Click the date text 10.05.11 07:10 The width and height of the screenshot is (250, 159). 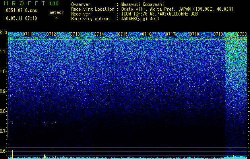tap(20, 18)
